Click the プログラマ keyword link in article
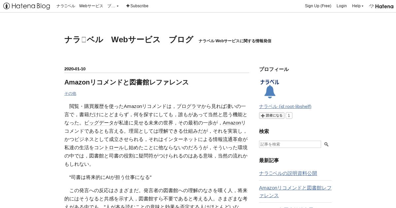The height and width of the screenshot is (208, 396). coord(189,106)
